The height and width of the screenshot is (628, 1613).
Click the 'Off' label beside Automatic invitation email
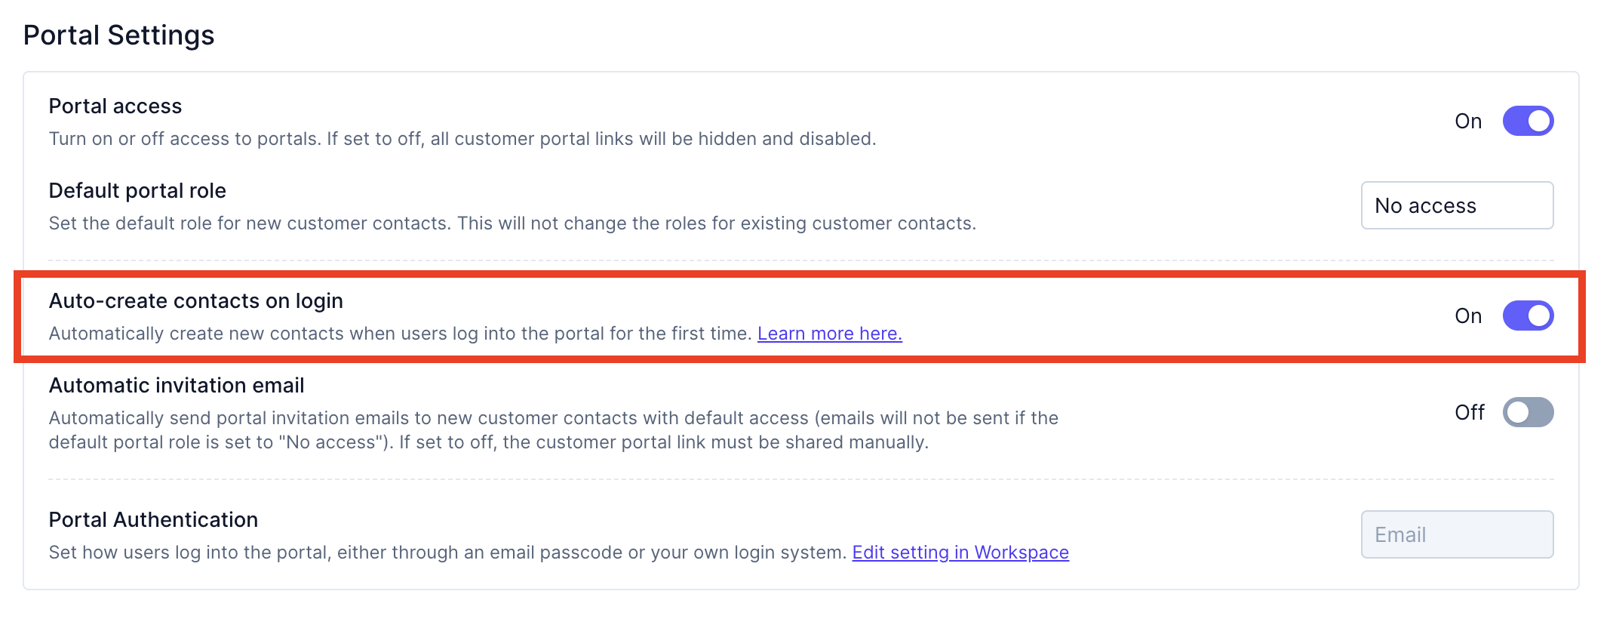(x=1469, y=413)
